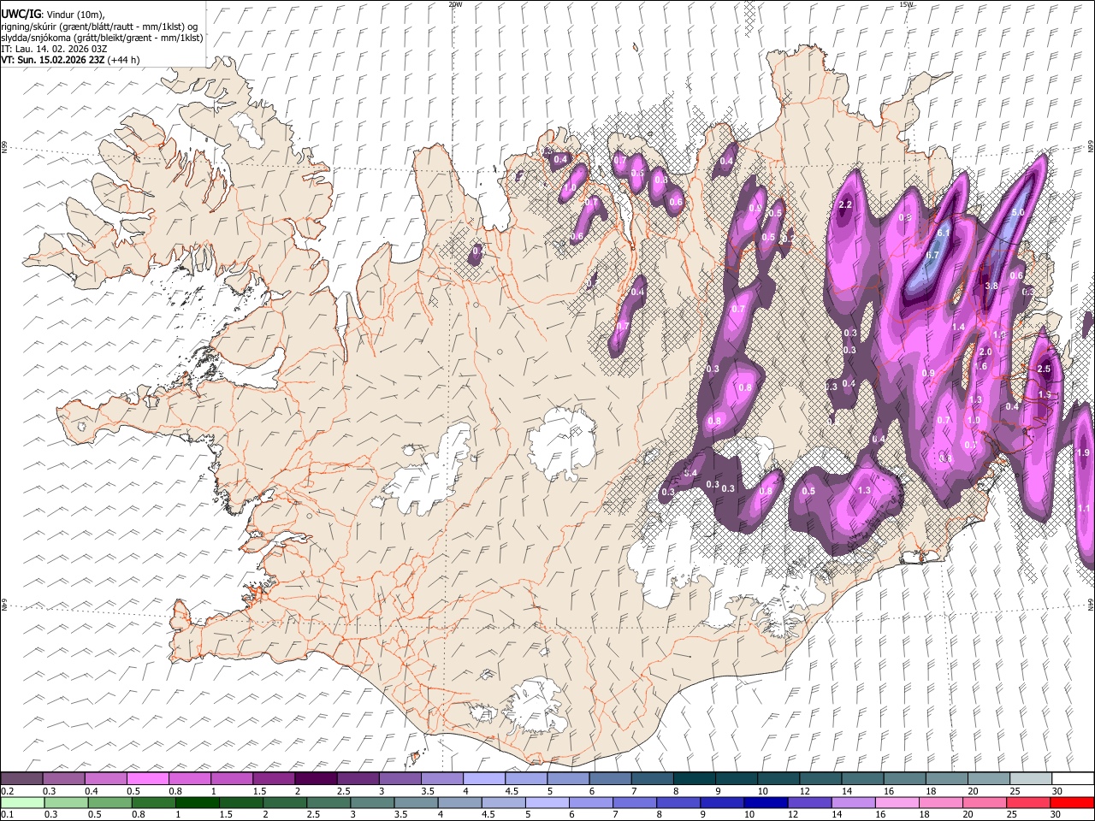This screenshot has height=821, width=1095.
Task: Select the 0.3–0.5 green rain legend swatch
Action: pyautogui.click(x=66, y=802)
